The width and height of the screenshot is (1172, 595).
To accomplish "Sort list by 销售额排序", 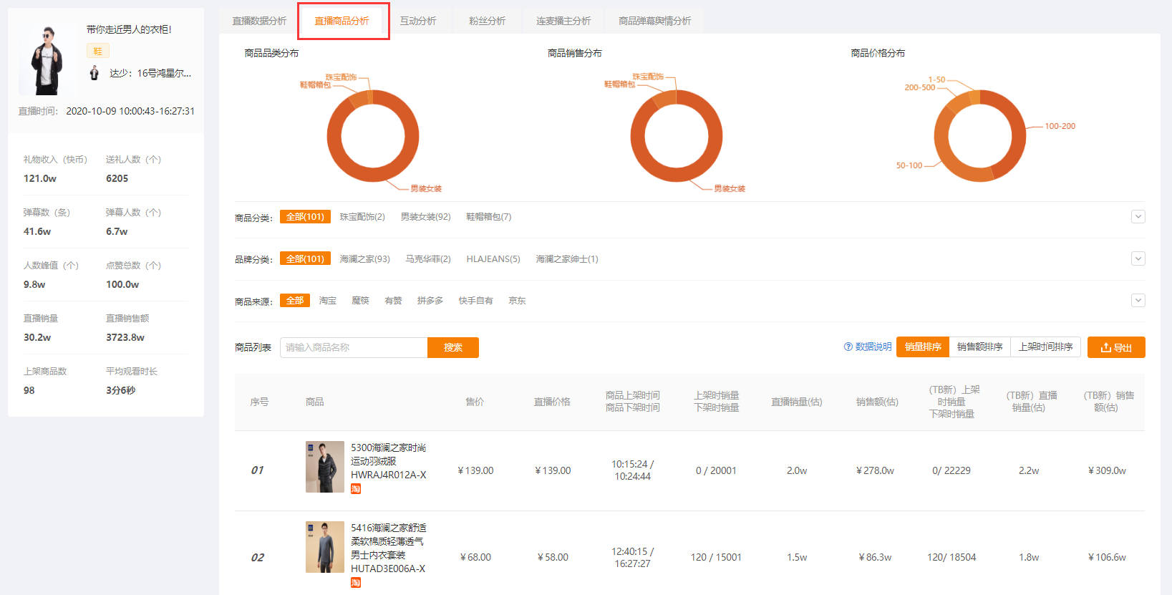I will click(x=980, y=347).
